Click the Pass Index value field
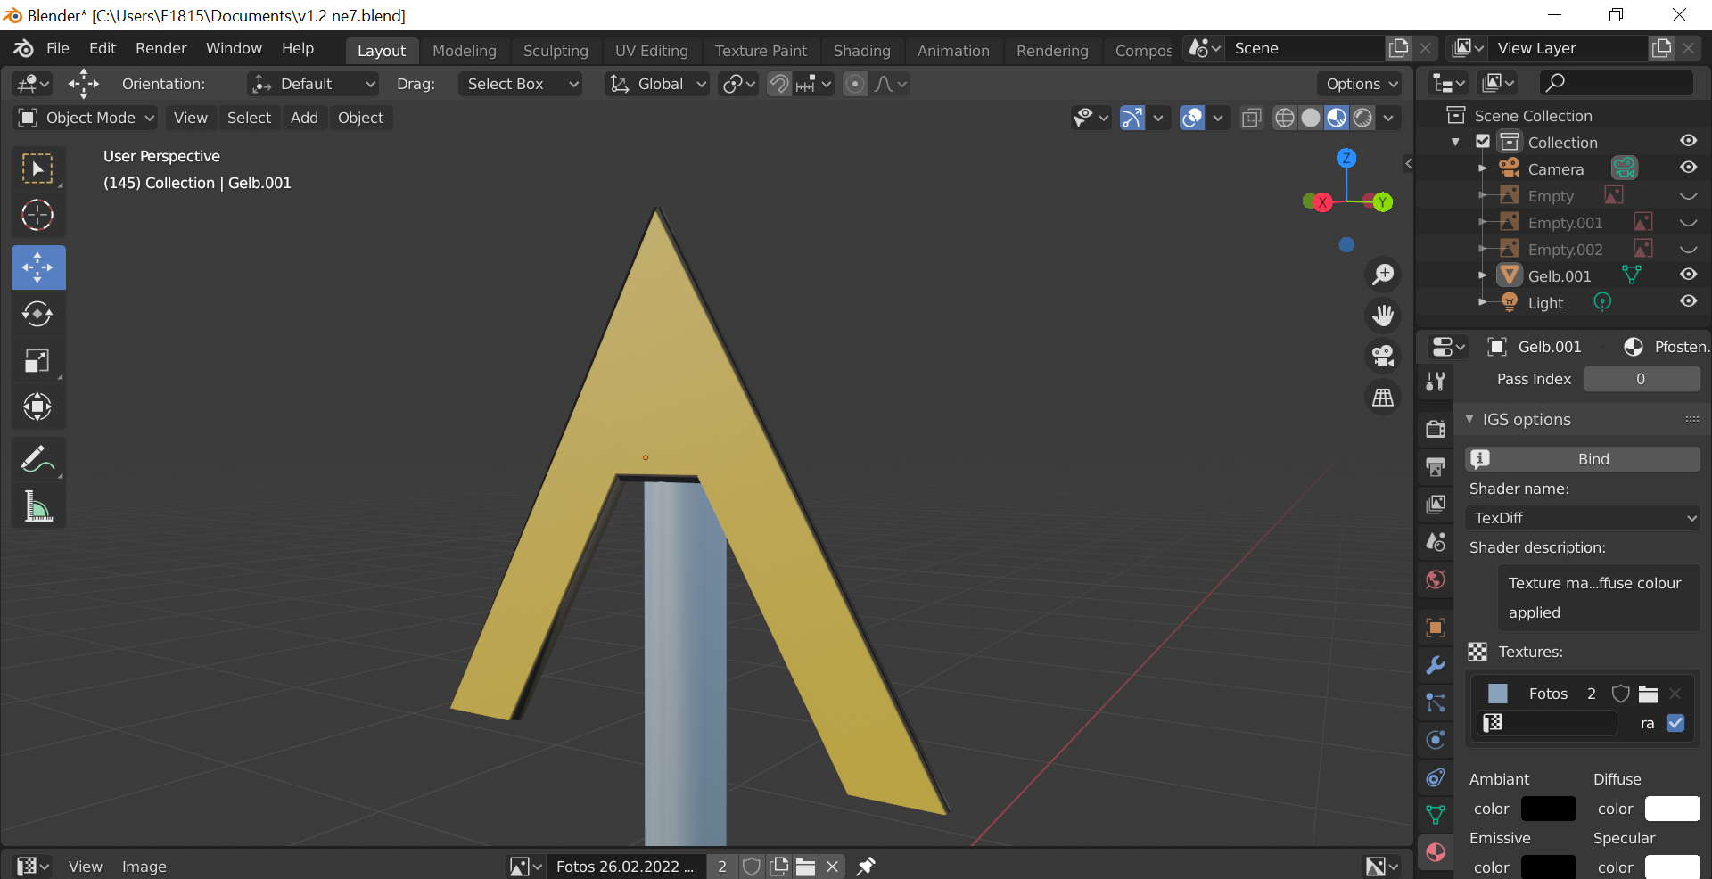 (x=1641, y=379)
